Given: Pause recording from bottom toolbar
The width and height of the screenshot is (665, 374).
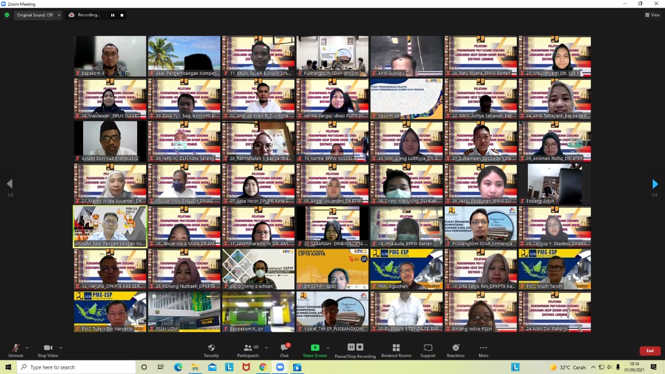Looking at the screenshot, I should (x=351, y=347).
